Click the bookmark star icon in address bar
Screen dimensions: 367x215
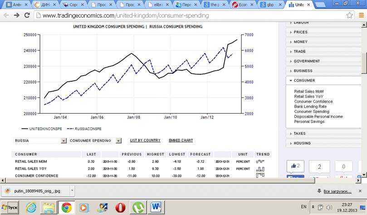click(x=350, y=15)
